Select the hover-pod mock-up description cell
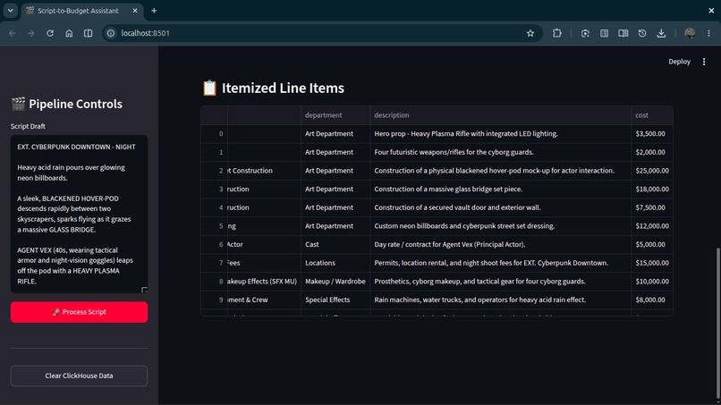 coord(501,171)
